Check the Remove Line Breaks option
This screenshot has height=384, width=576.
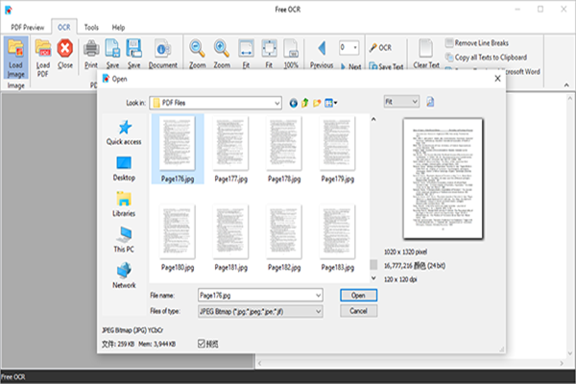449,43
